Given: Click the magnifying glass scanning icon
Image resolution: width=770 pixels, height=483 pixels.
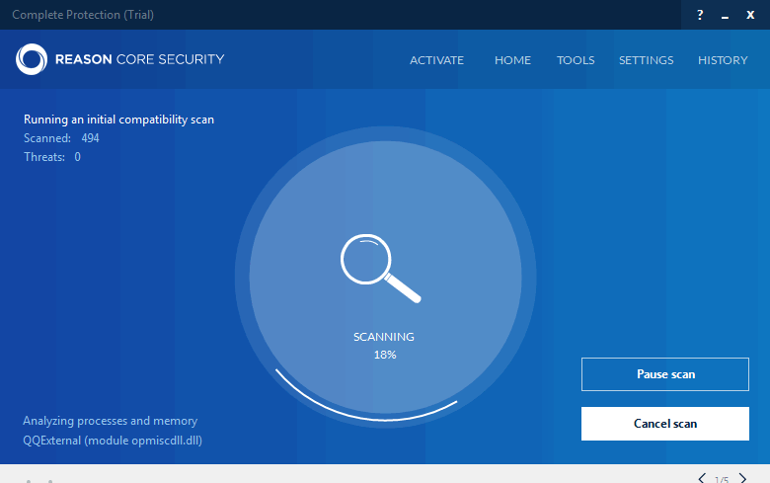Looking at the screenshot, I should 381,269.
